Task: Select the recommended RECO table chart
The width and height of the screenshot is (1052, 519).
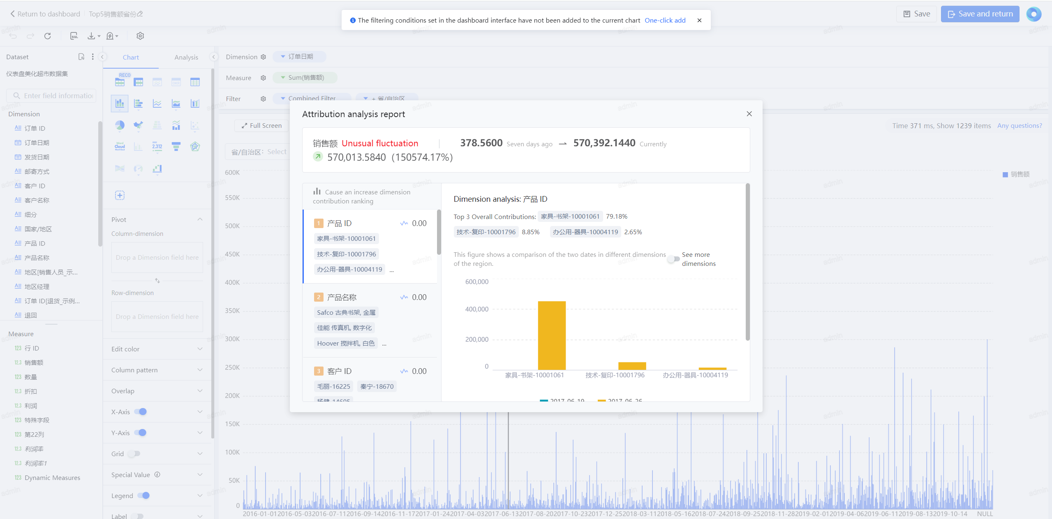Action: (x=120, y=82)
